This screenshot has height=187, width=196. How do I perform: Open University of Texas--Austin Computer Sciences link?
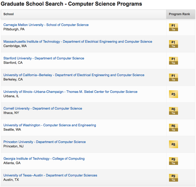pos(50,175)
